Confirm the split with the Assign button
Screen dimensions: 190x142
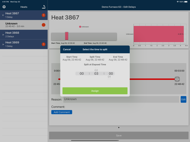95,91
